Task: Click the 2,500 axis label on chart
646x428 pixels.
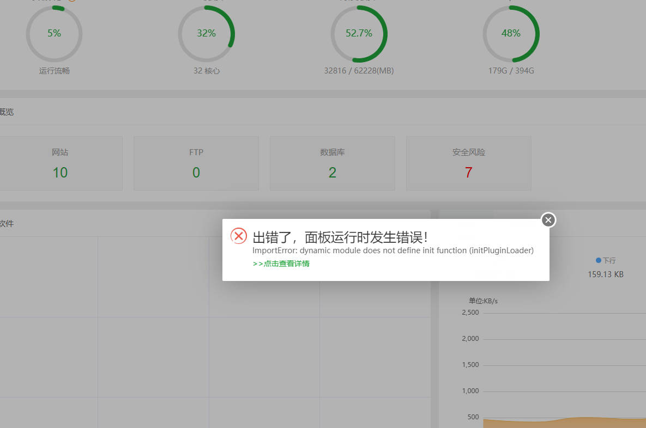Action: pos(470,313)
